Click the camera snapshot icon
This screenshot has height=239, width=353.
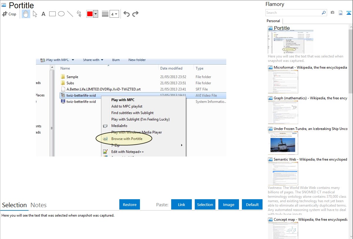tap(332, 13)
